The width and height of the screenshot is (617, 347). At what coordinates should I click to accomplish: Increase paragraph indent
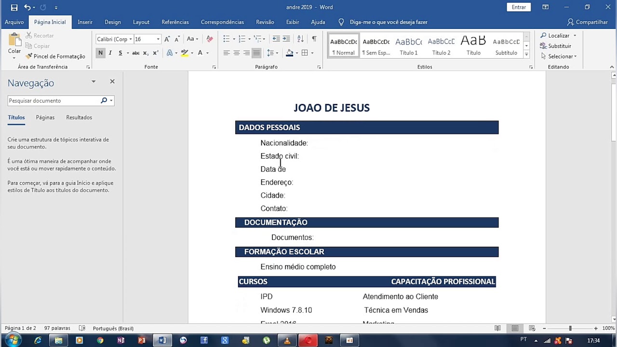286,39
